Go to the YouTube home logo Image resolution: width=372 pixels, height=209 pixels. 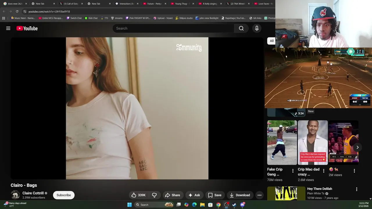(27, 28)
